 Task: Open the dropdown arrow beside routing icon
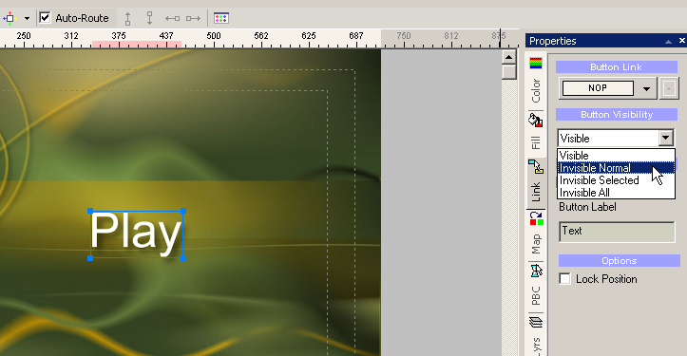27,18
